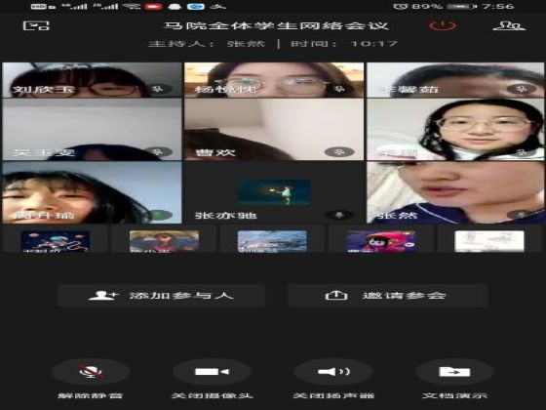
Task: Tap the battery indicator in status bar
Action: 460,6
